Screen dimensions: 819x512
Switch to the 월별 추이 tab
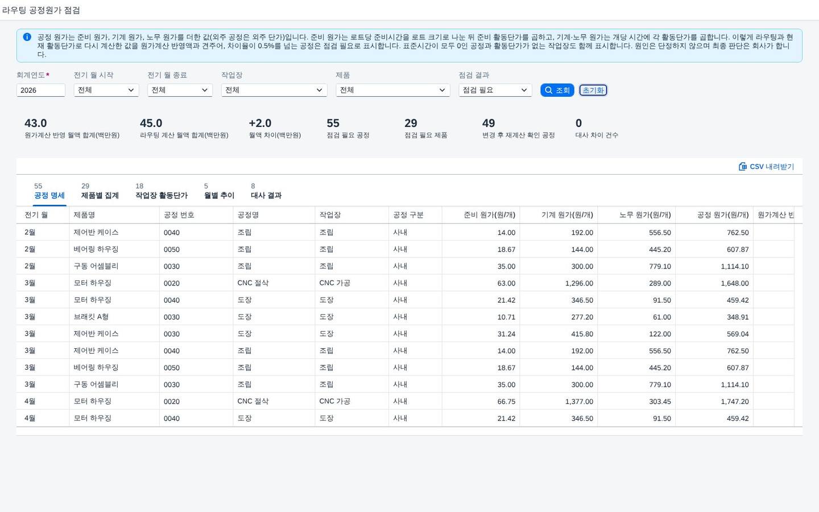[x=219, y=191]
